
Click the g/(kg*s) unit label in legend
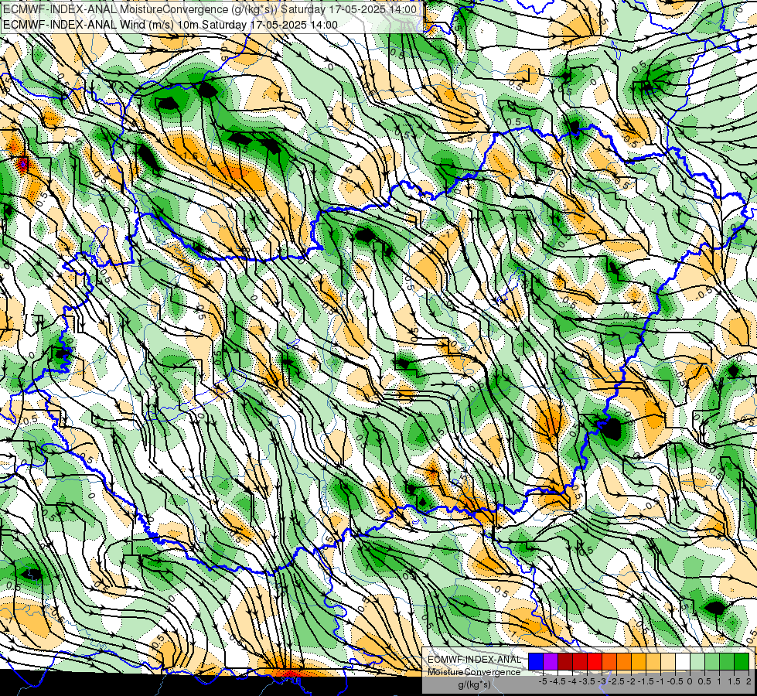click(x=474, y=684)
